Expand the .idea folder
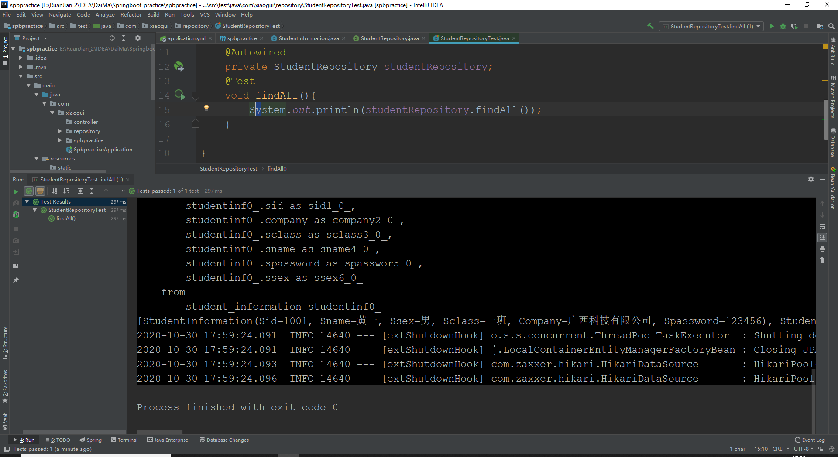This screenshot has height=457, width=838. click(21, 58)
